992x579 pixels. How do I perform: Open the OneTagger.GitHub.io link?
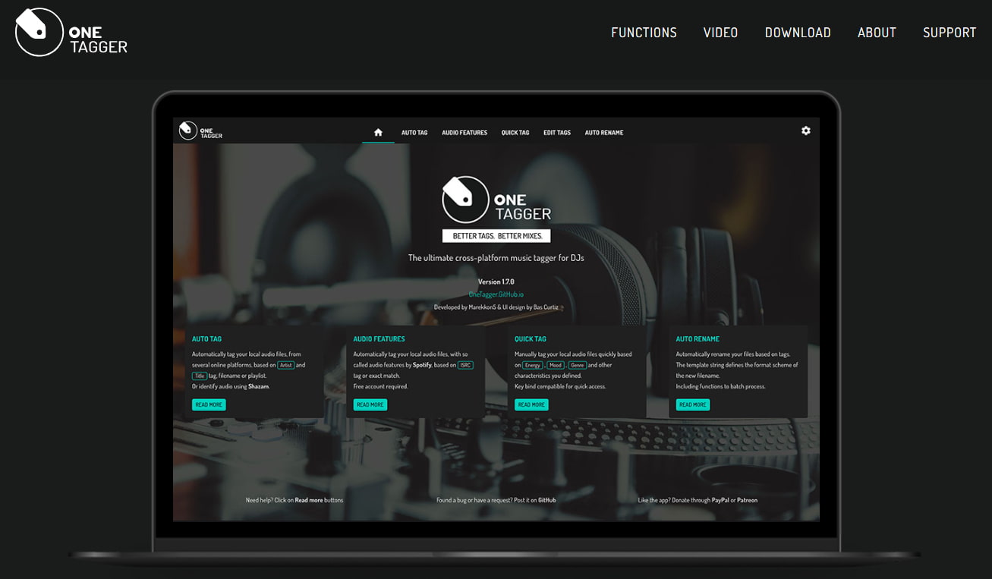pos(496,294)
